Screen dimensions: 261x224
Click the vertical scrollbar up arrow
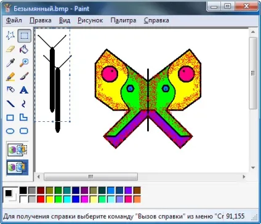click(253, 32)
